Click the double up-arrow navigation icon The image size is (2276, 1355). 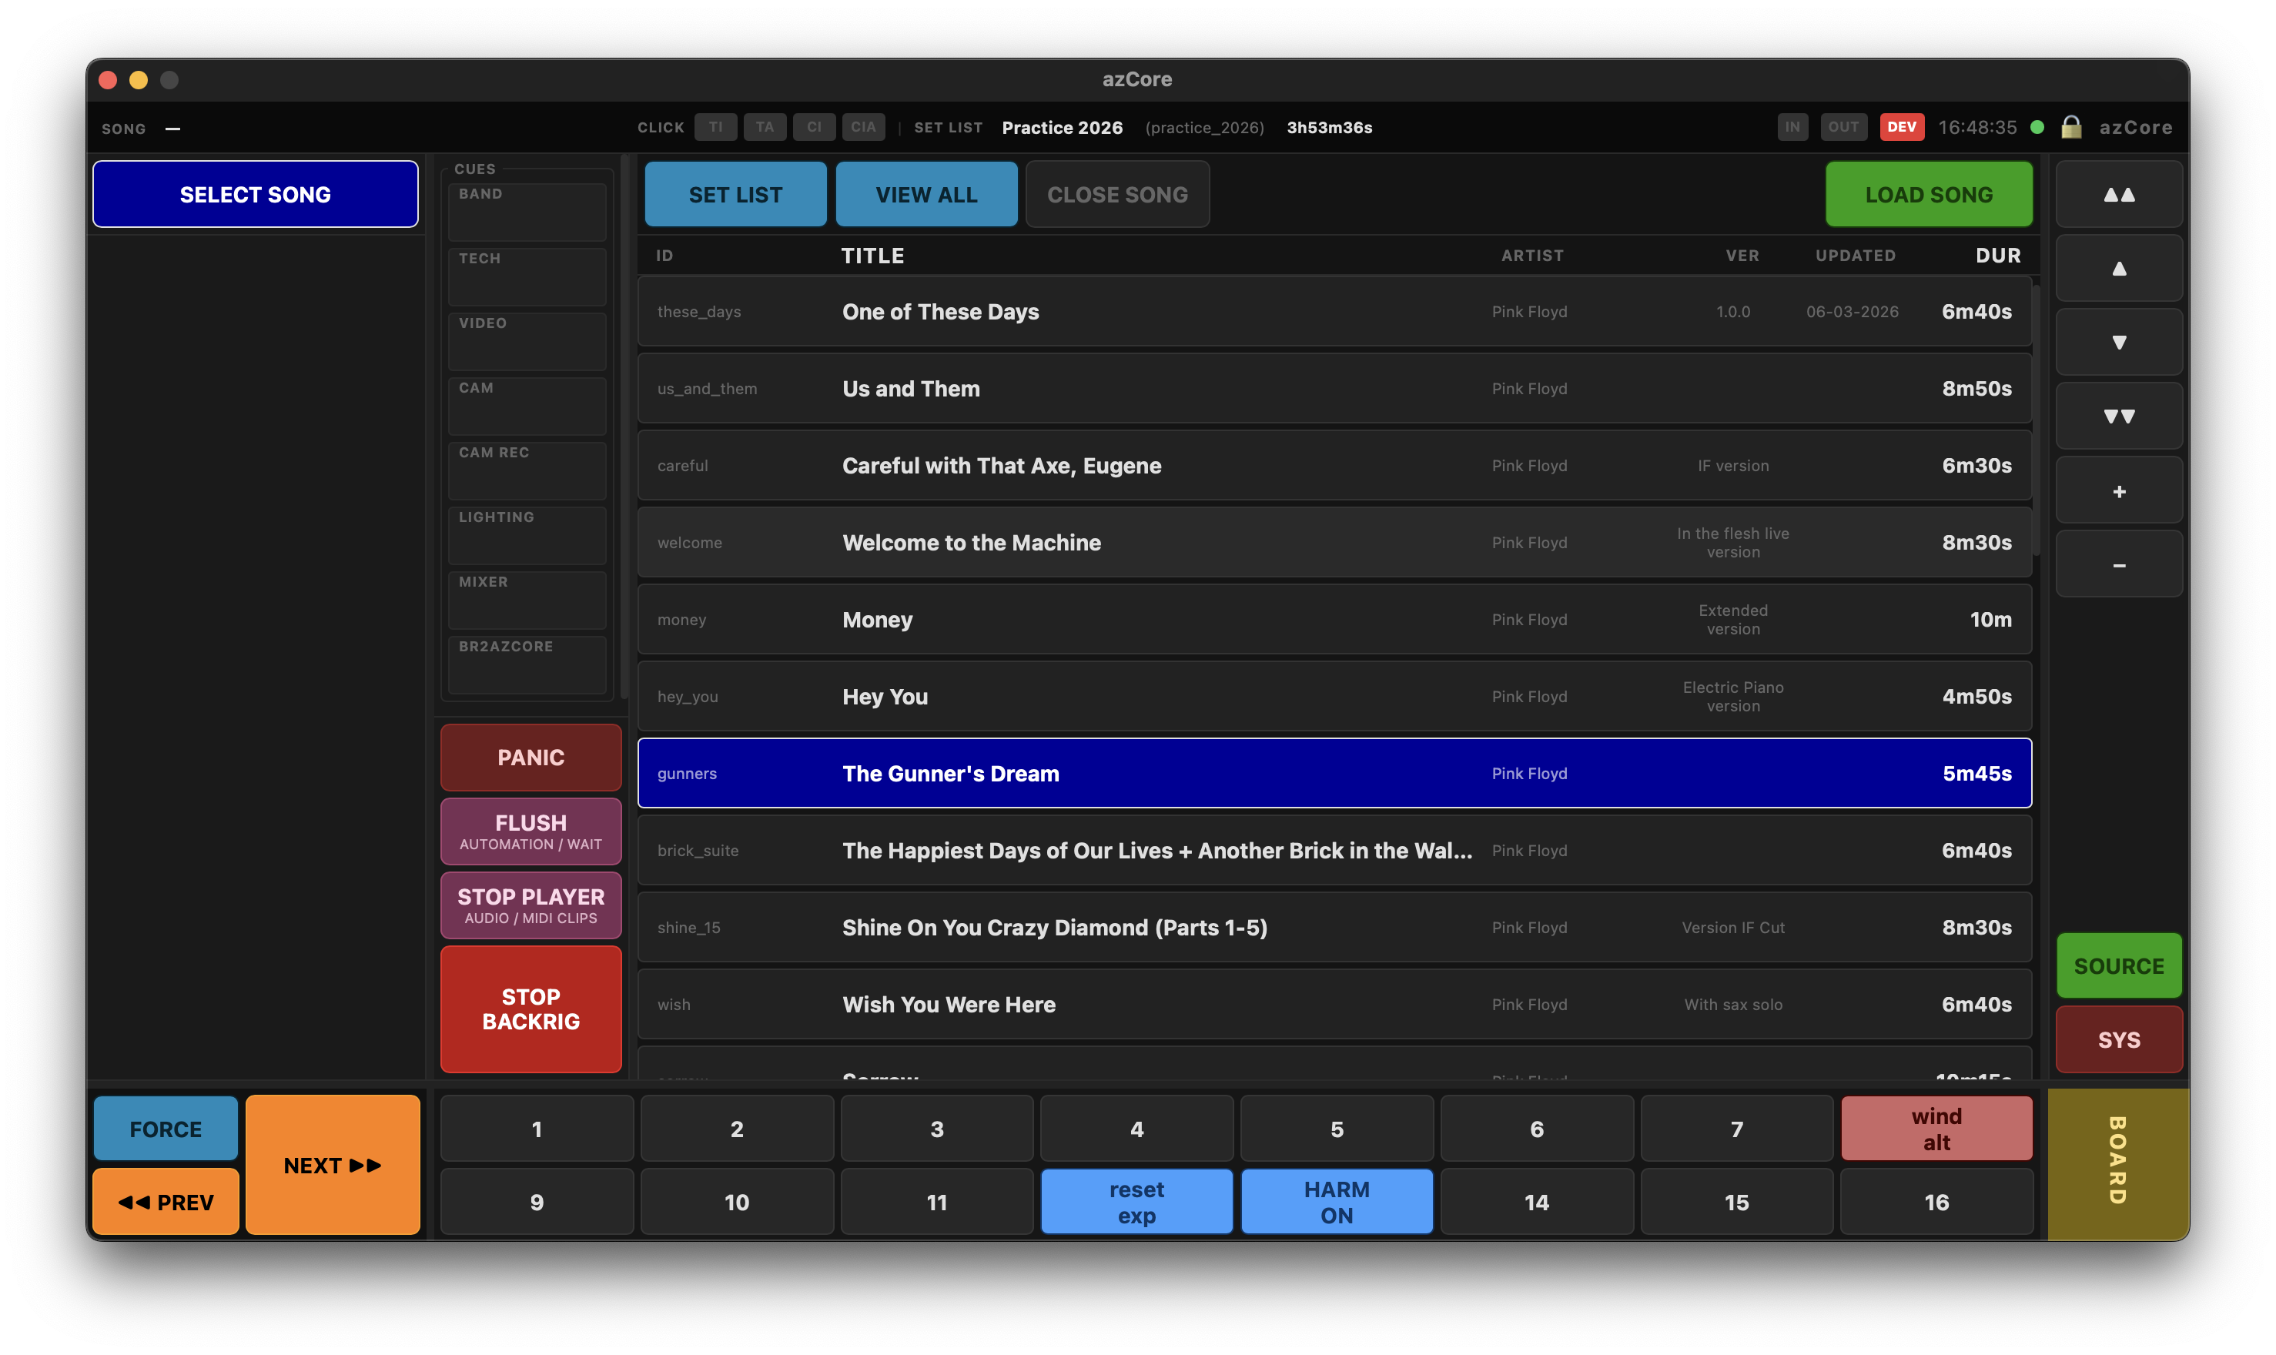point(2118,193)
